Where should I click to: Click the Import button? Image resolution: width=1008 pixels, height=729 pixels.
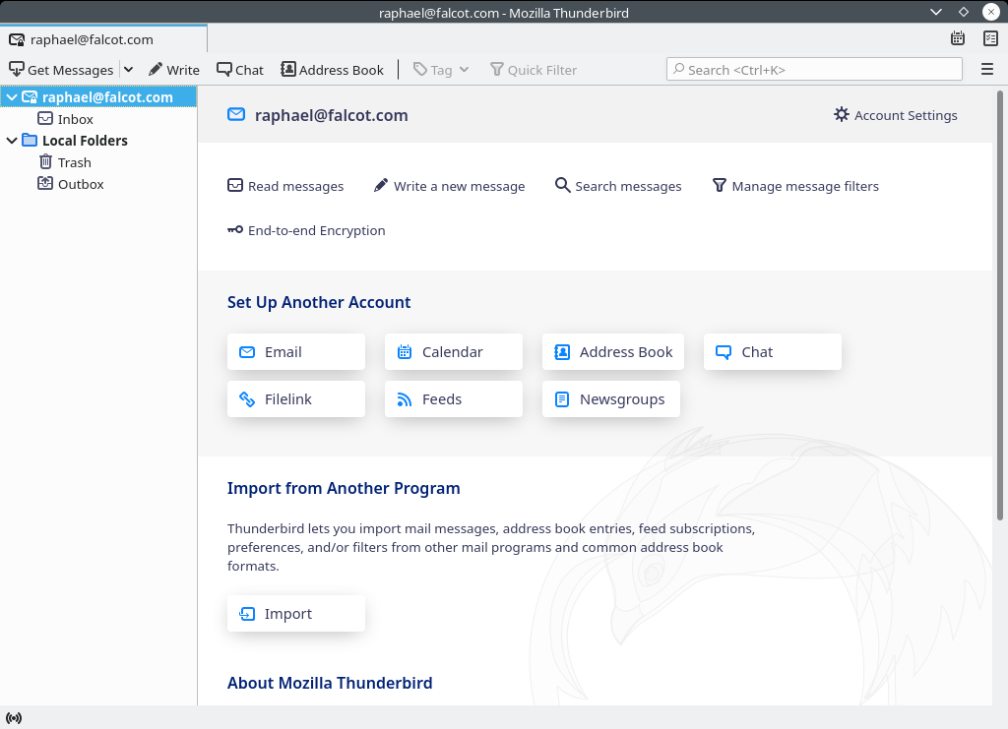pyautogui.click(x=295, y=613)
